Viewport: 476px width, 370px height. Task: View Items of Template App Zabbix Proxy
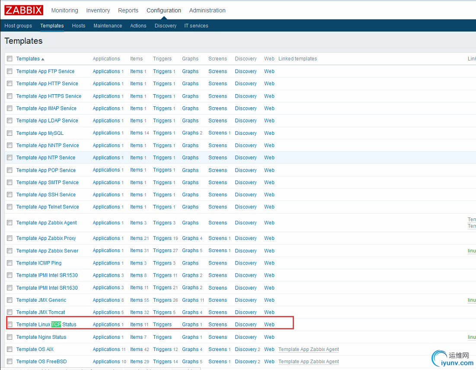pyautogui.click(x=136, y=238)
